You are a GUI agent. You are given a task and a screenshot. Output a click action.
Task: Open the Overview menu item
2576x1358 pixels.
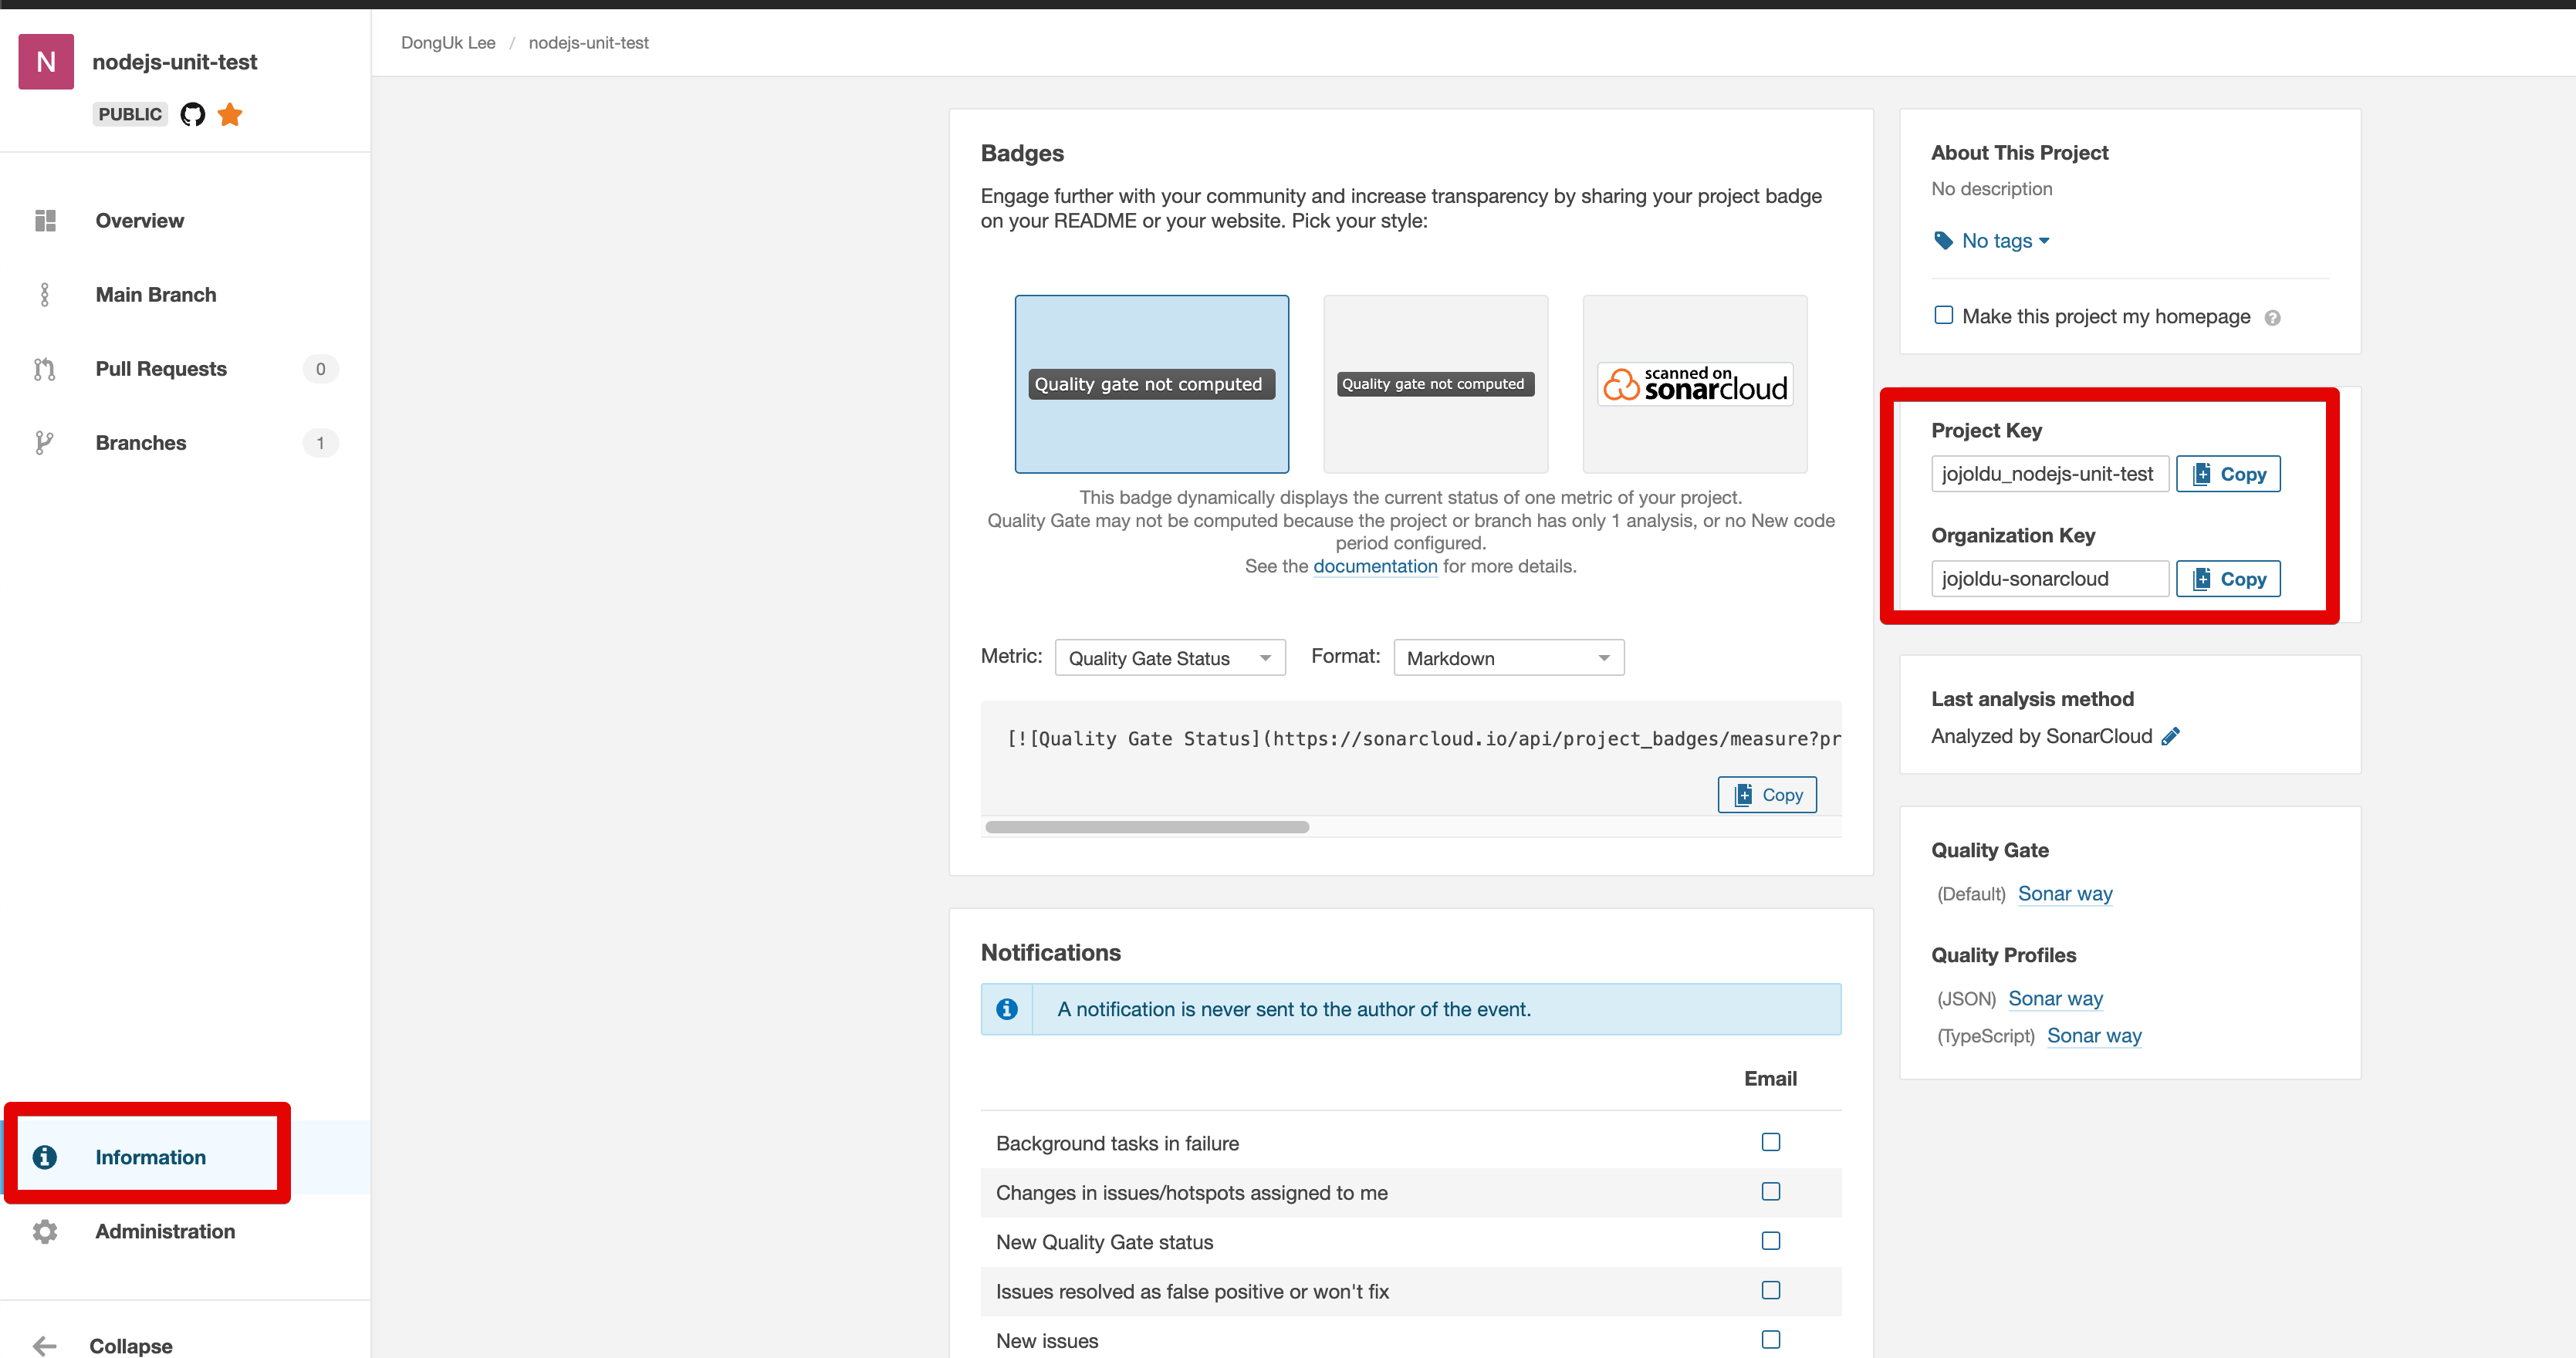pyautogui.click(x=140, y=221)
